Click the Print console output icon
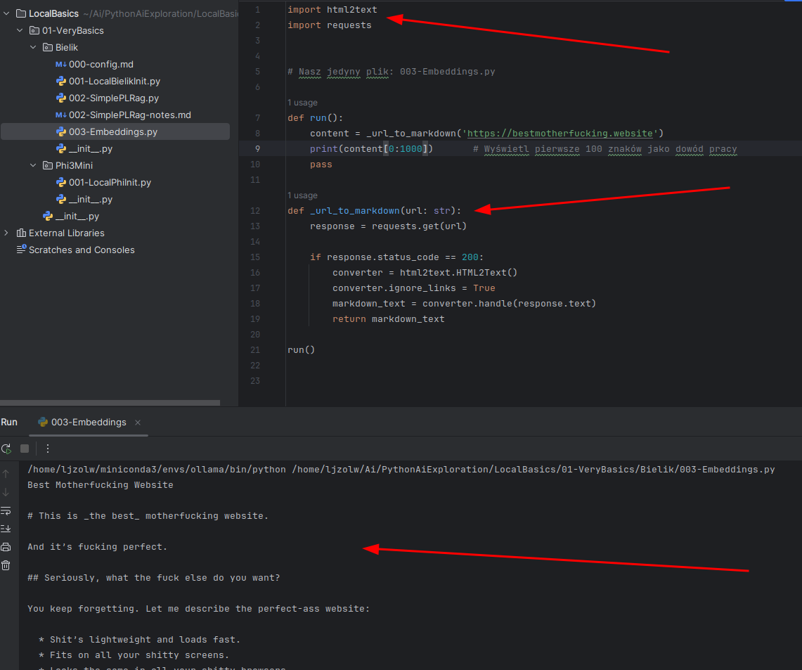Viewport: 802px width, 670px height. click(x=6, y=547)
